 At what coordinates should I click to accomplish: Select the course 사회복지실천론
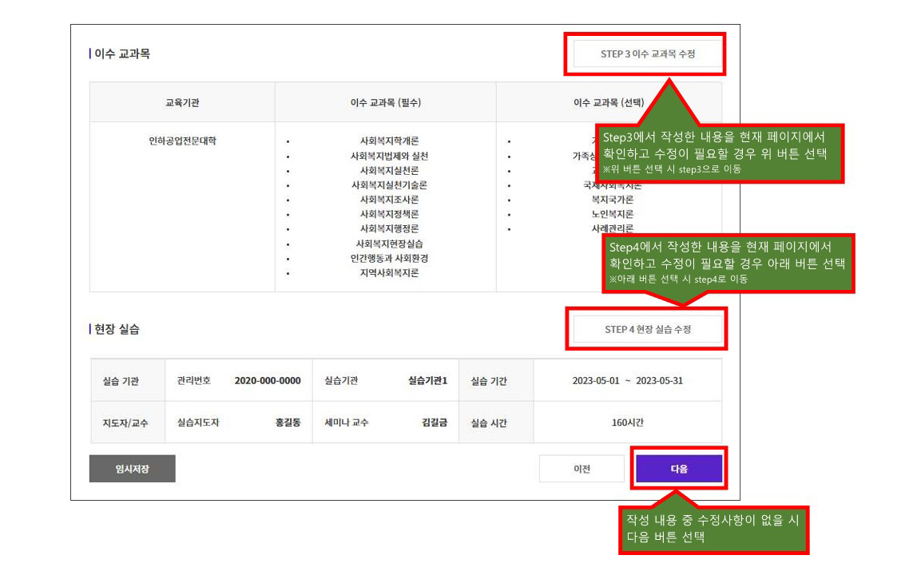389,170
